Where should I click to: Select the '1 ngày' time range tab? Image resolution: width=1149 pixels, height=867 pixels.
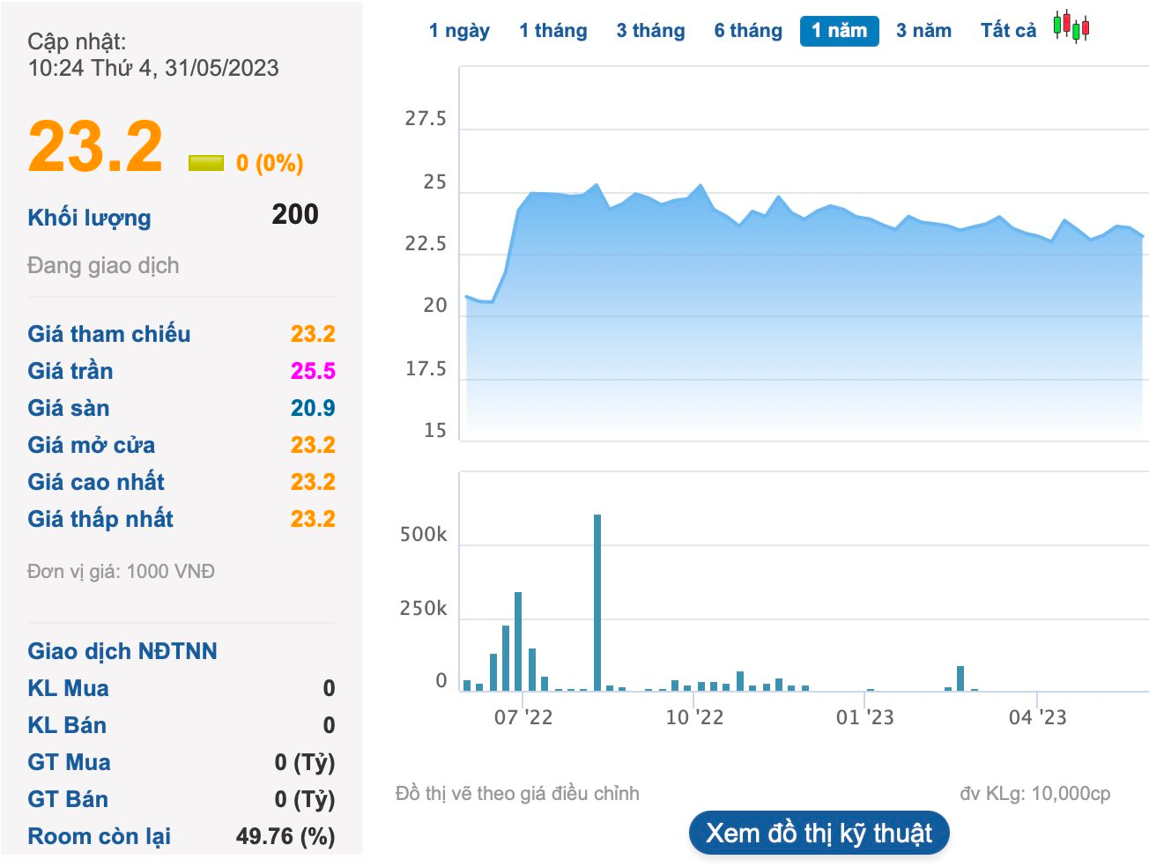pyautogui.click(x=459, y=31)
